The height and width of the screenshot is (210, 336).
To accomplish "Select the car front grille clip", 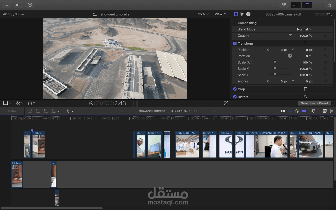I will tap(311, 144).
